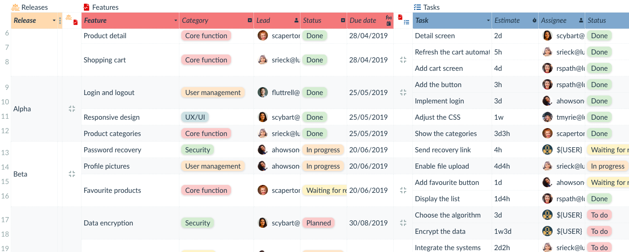Select the Tasks table title
The image size is (629, 252).
pos(431,7)
